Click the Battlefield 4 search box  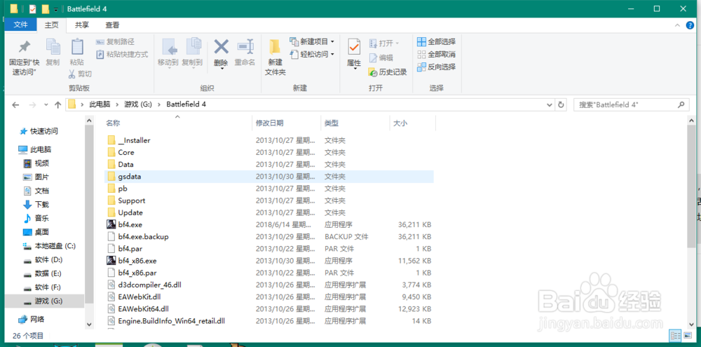pos(630,104)
